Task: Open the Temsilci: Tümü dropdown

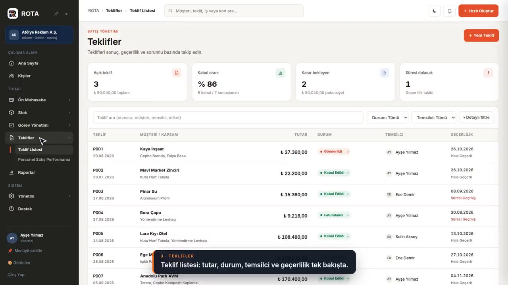Action: point(434,118)
